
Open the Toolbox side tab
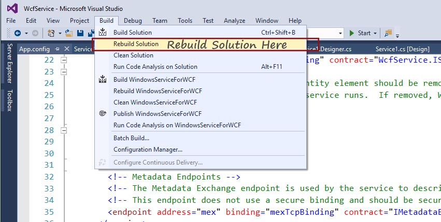click(9, 100)
